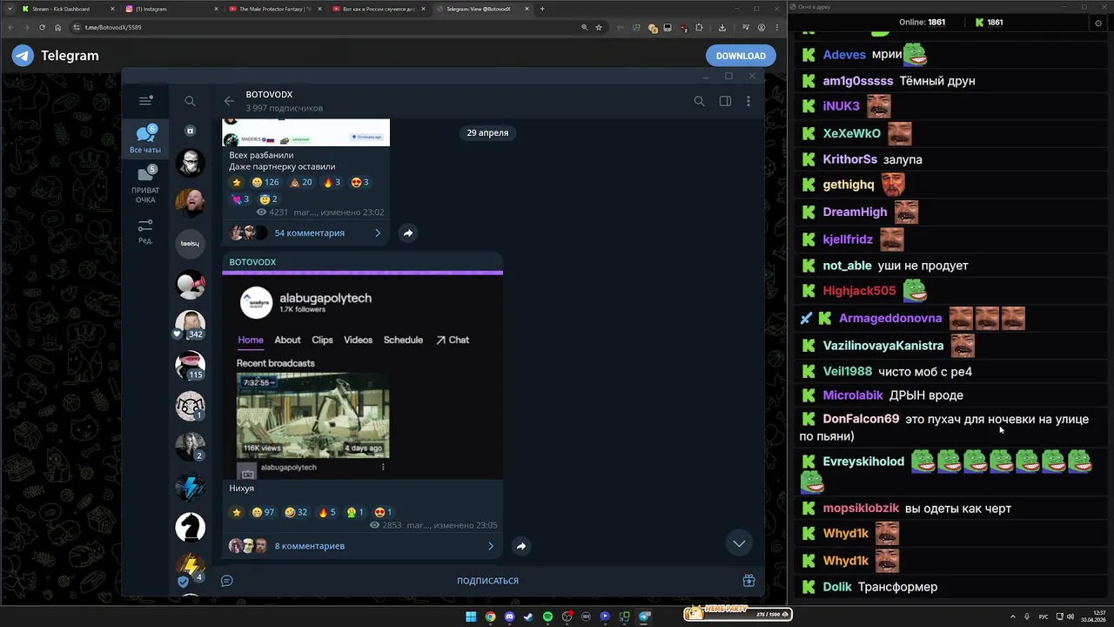Share the Всех разбанили post
The height and width of the screenshot is (627, 1114).
tap(408, 233)
